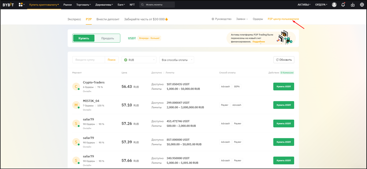Open the notifications bell icon

tap(343, 5)
